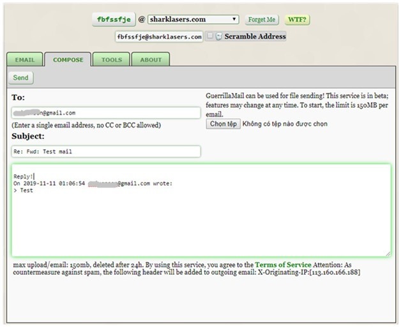
Task: Focus the To recipient address field
Action: (x=106, y=113)
